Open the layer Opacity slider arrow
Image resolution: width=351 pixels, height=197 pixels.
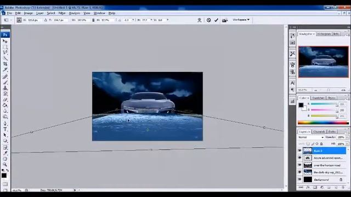pyautogui.click(x=347, y=137)
